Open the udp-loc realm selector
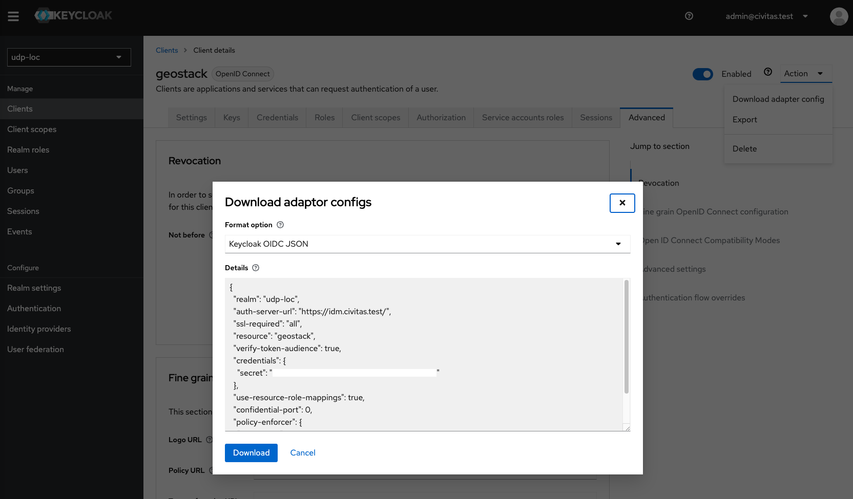Viewport: 853px width, 499px height. click(x=69, y=57)
